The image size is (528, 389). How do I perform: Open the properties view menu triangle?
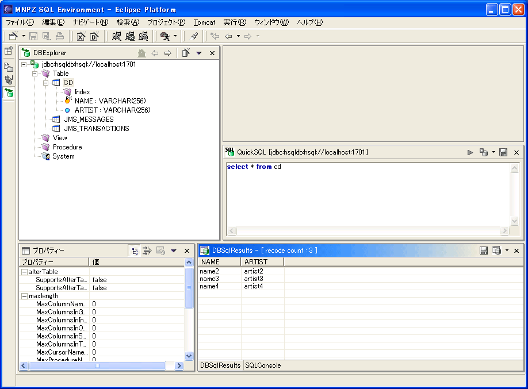[174, 251]
